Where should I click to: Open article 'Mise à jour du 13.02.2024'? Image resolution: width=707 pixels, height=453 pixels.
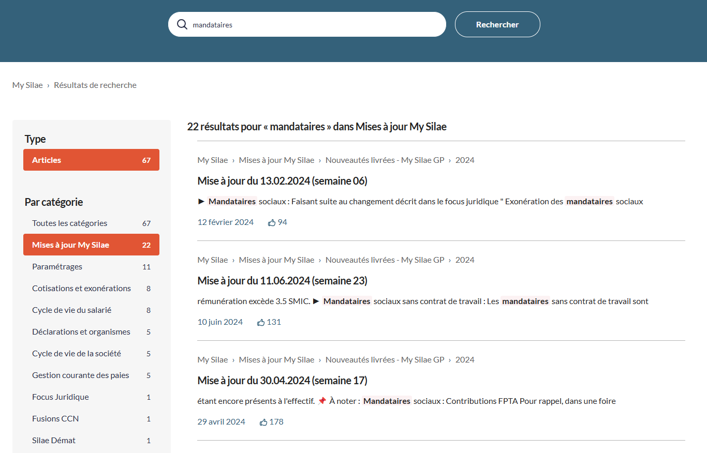tap(282, 181)
